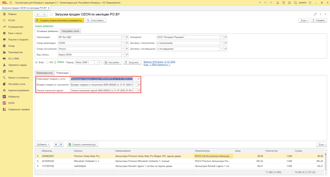The height and width of the screenshot is (177, 330).
Task: Adjust period with the stepper arrows
Action: point(100,62)
